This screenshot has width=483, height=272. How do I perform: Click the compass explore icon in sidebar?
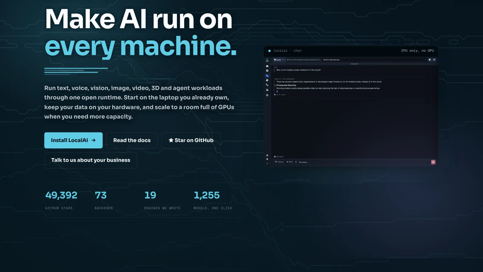(x=267, y=71)
